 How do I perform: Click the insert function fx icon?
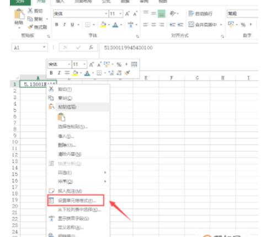point(91,48)
